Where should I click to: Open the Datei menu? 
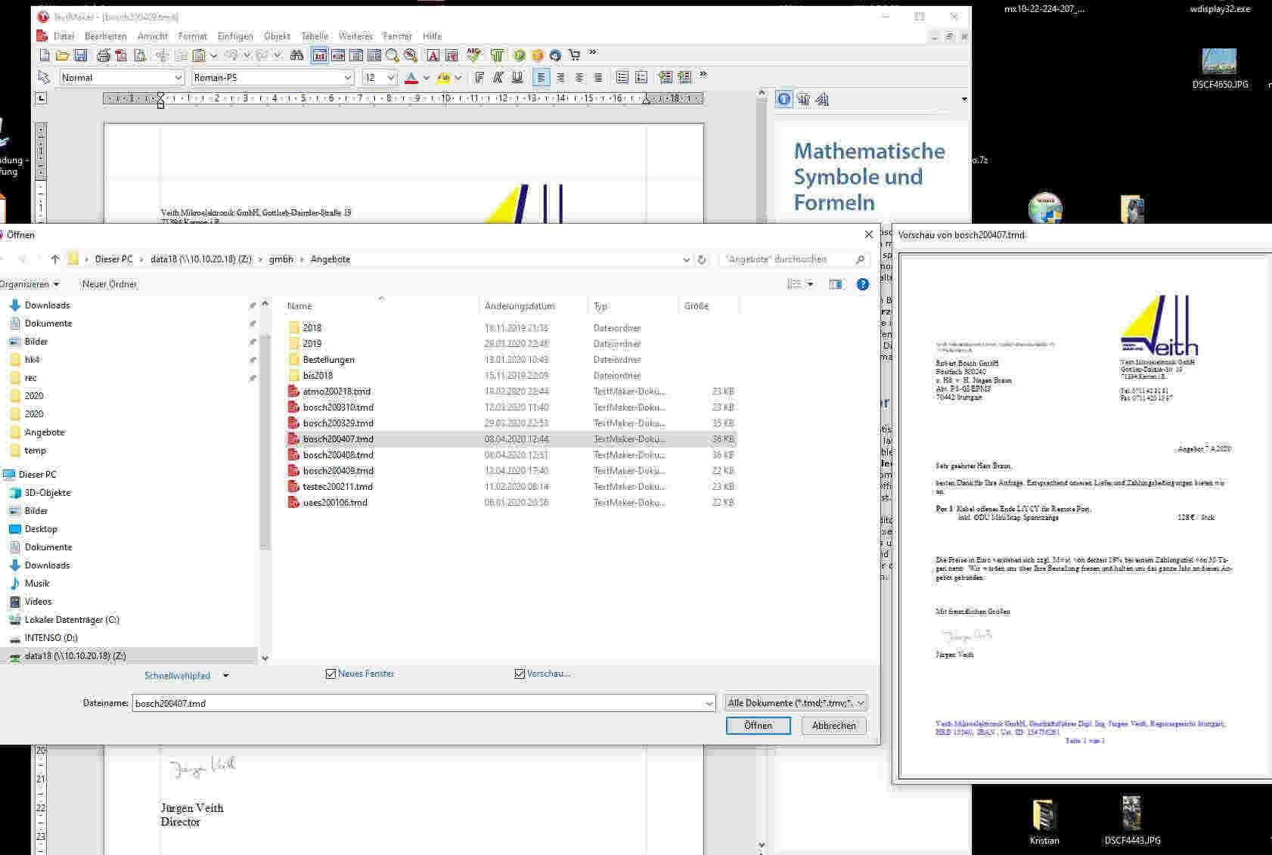[x=64, y=36]
